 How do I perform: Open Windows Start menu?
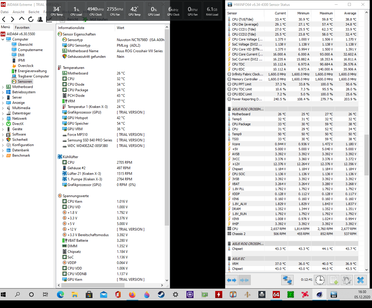4,295
